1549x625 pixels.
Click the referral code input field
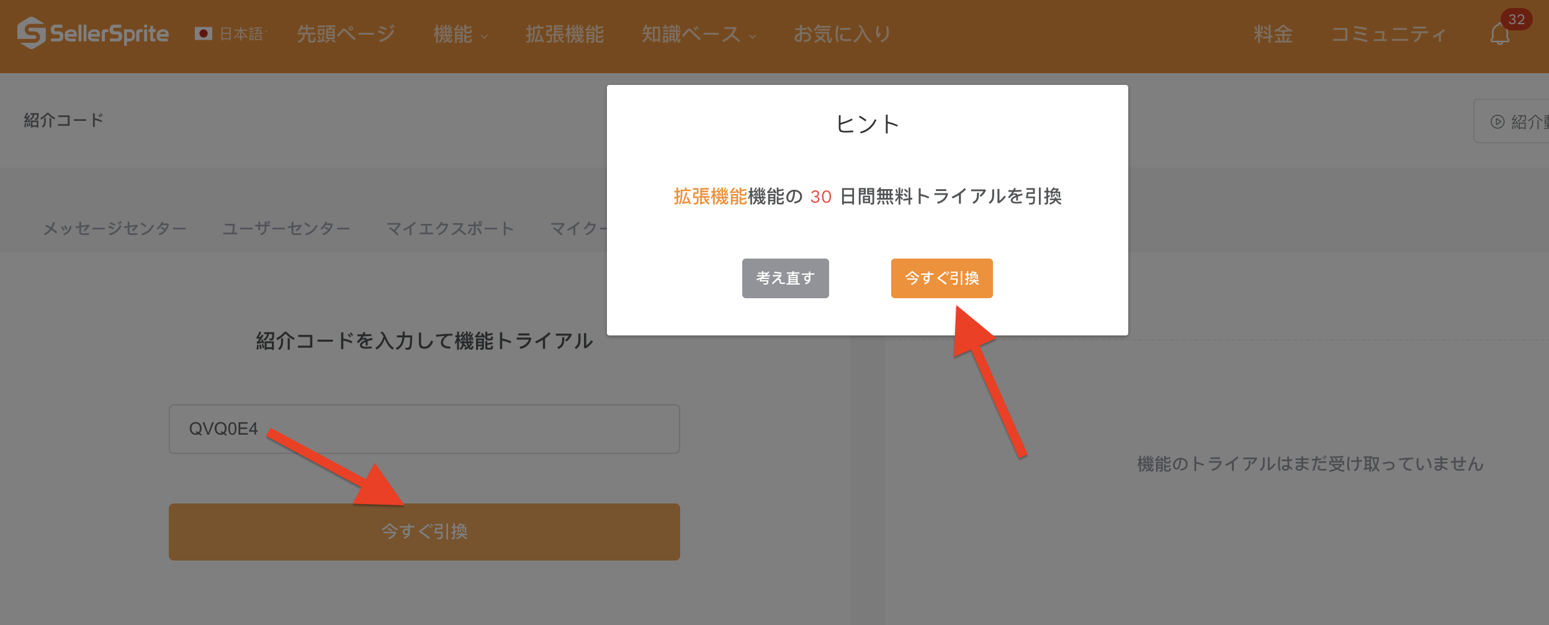click(x=424, y=429)
